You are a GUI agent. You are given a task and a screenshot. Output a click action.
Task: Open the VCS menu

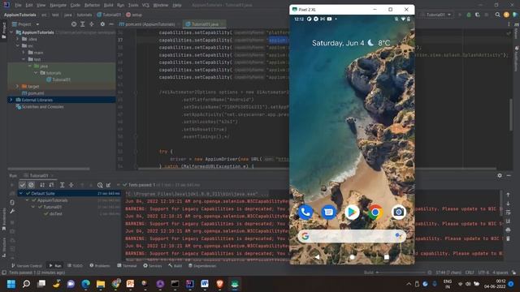[x=145, y=6]
